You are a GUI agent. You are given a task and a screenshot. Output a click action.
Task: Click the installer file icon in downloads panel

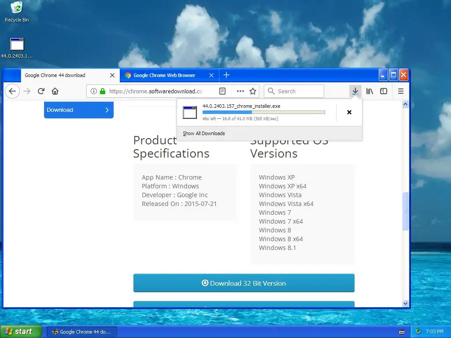(x=190, y=112)
